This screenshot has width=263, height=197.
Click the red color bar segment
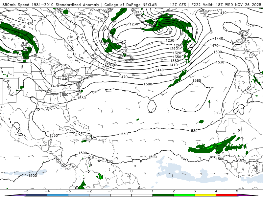point(227,195)
